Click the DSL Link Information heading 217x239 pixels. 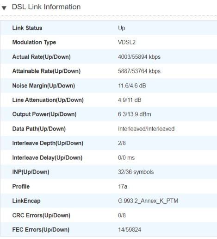tap(46, 7)
